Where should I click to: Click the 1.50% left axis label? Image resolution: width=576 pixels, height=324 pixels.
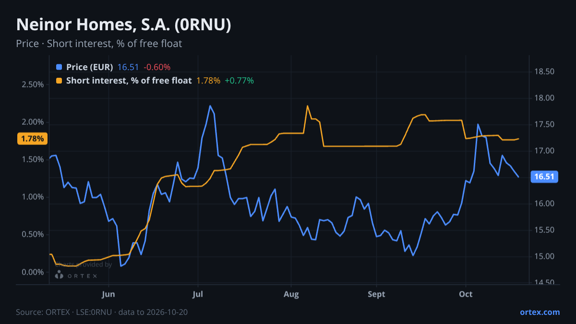coord(33,159)
